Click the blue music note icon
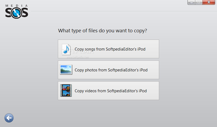The height and width of the screenshot is (127, 217). pos(66,49)
